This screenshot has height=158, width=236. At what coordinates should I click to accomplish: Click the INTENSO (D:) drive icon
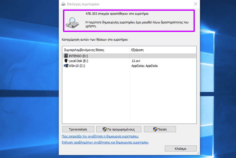click(66, 56)
